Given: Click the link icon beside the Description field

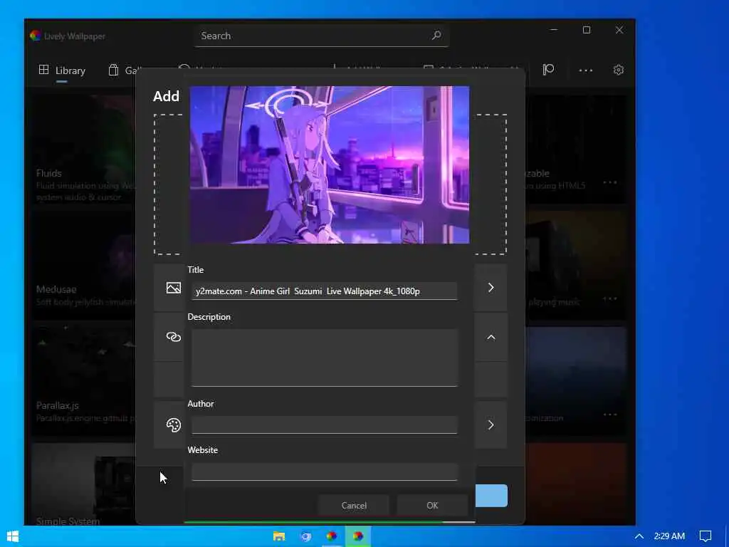Looking at the screenshot, I should [x=174, y=337].
